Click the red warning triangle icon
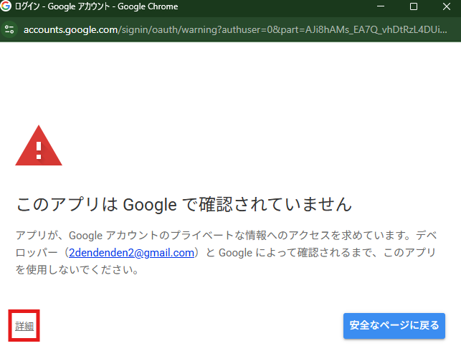This screenshot has height=361, width=461. coord(39,145)
